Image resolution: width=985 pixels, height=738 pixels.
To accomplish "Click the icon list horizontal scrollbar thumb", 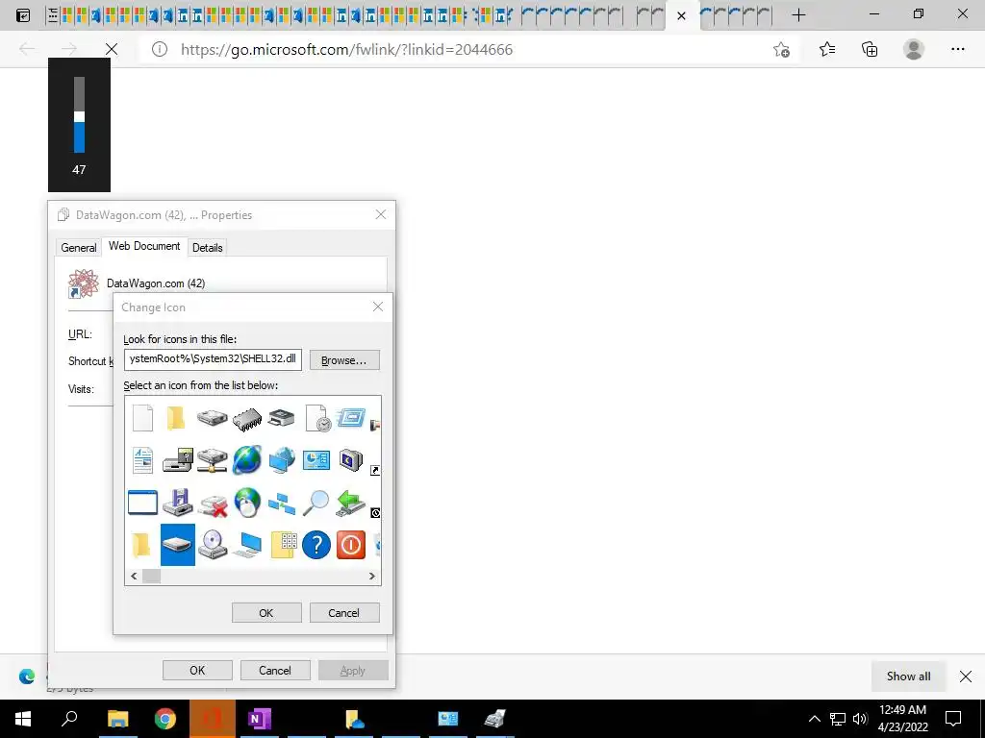I will point(151,577).
